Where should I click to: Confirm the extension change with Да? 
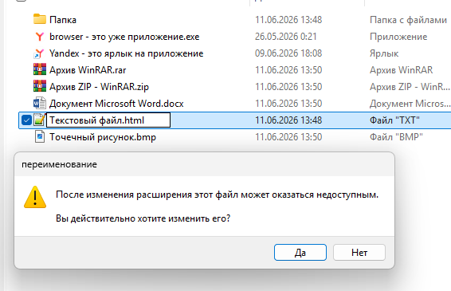300,253
